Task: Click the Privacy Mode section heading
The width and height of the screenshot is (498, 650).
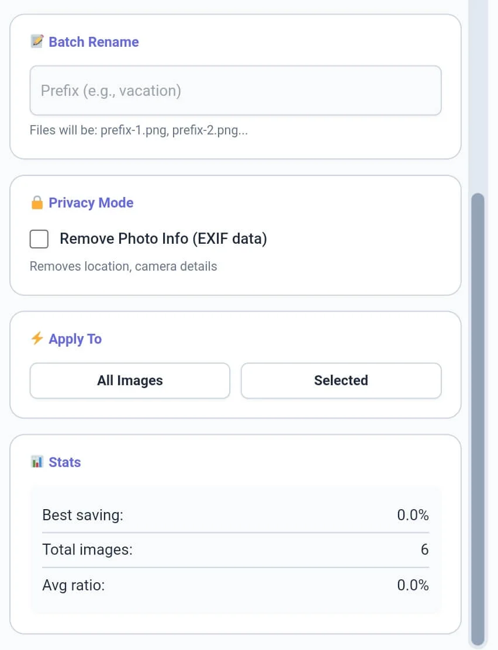Action: tap(91, 203)
